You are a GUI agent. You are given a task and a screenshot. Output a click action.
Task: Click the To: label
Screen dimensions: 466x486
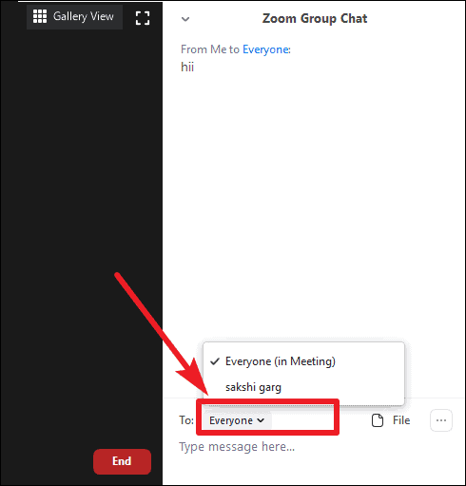tap(186, 420)
